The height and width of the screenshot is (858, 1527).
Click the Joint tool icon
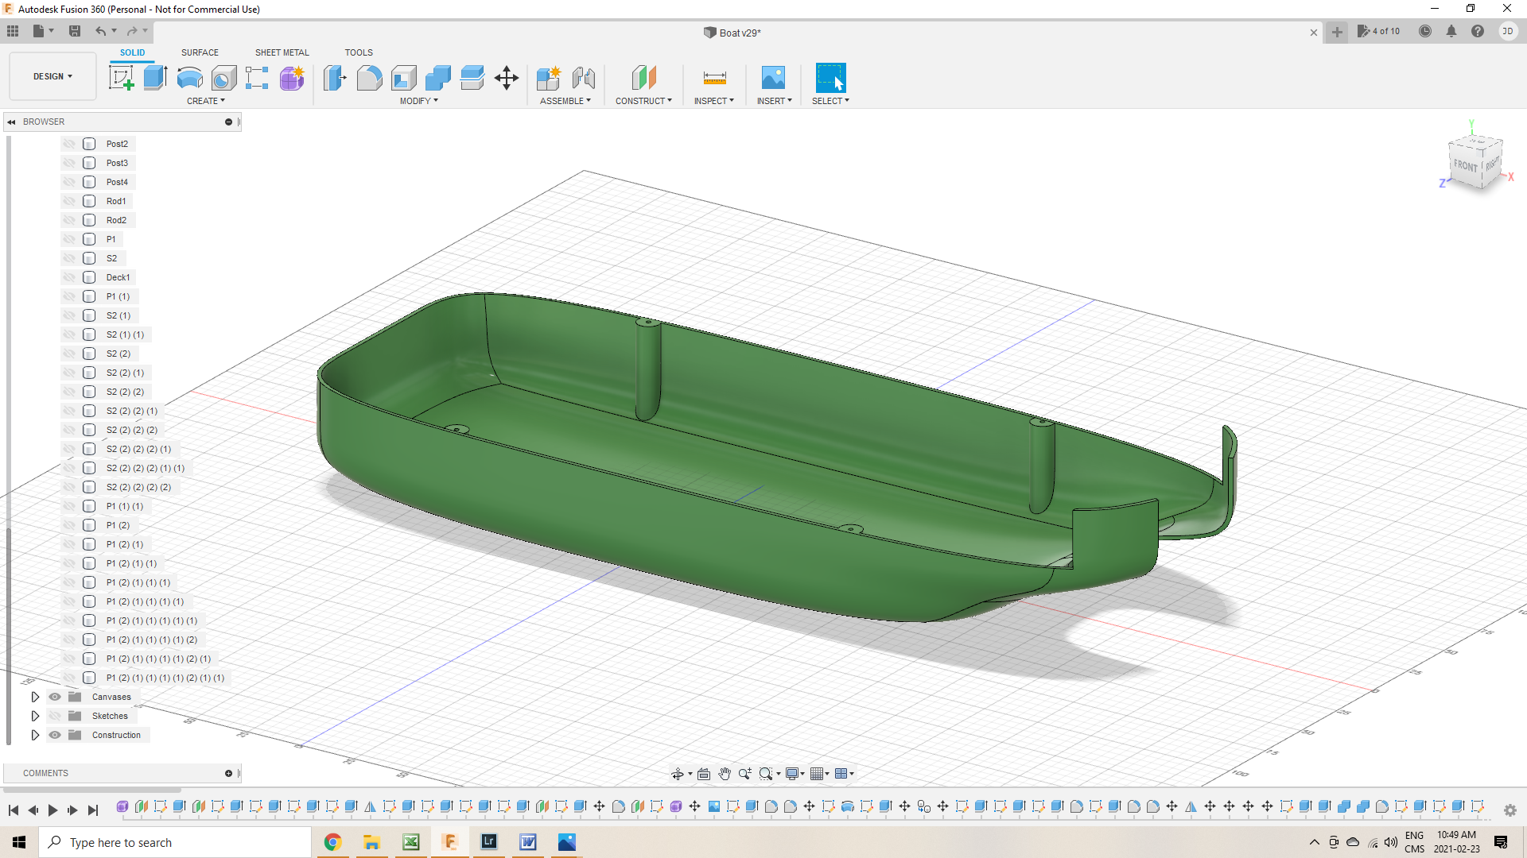point(584,78)
